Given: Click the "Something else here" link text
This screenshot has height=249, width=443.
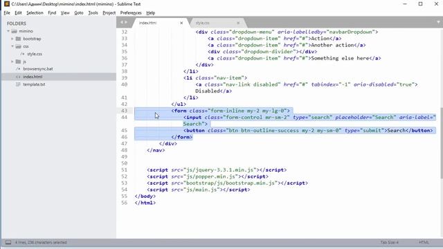Looking at the screenshot, I should click(x=340, y=58).
